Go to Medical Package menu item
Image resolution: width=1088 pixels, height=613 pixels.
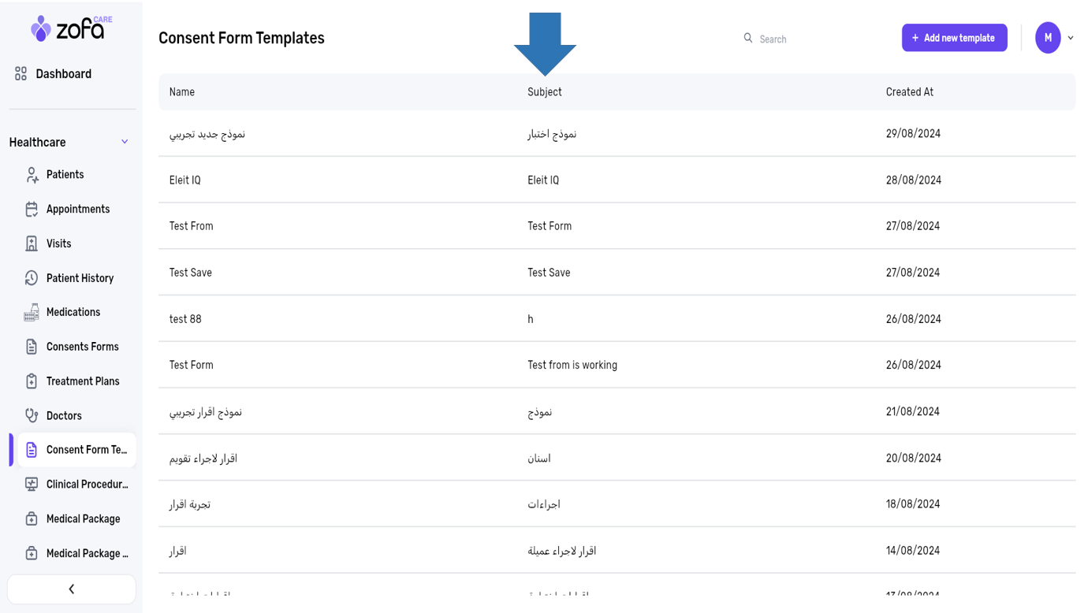[x=83, y=519]
